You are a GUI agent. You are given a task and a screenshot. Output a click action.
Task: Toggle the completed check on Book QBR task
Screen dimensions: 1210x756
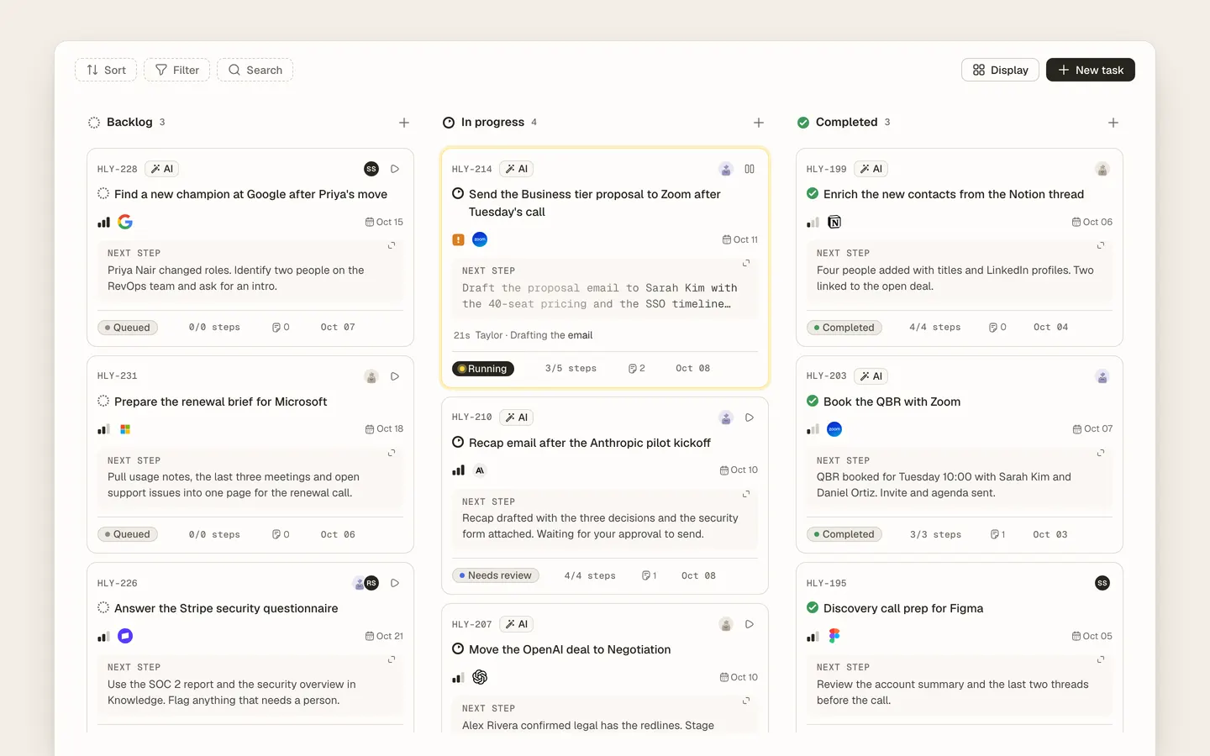pos(813,402)
